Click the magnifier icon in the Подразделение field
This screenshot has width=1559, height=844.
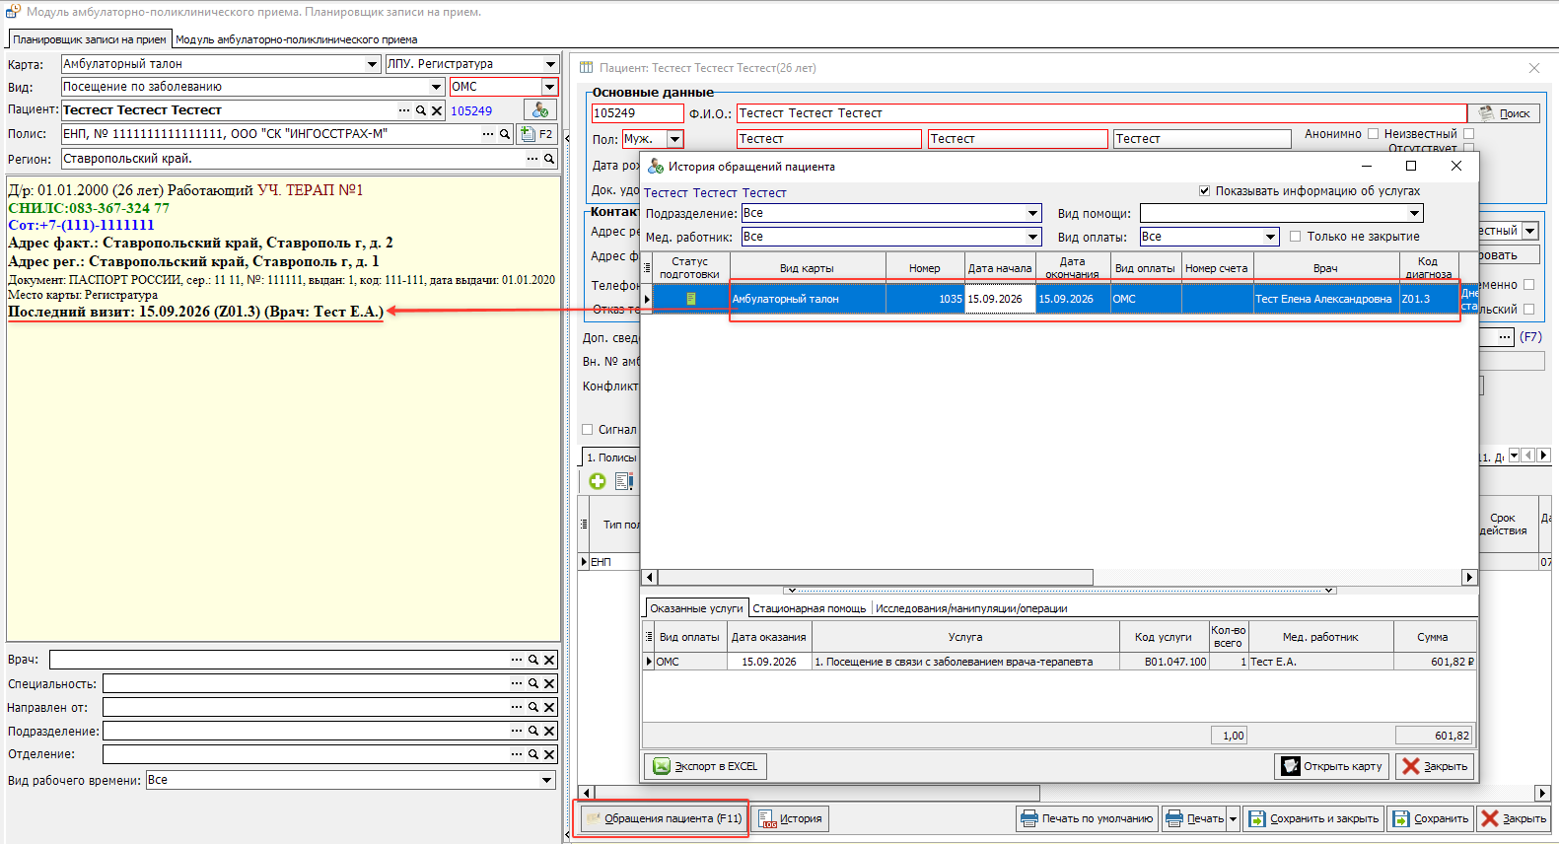533,731
